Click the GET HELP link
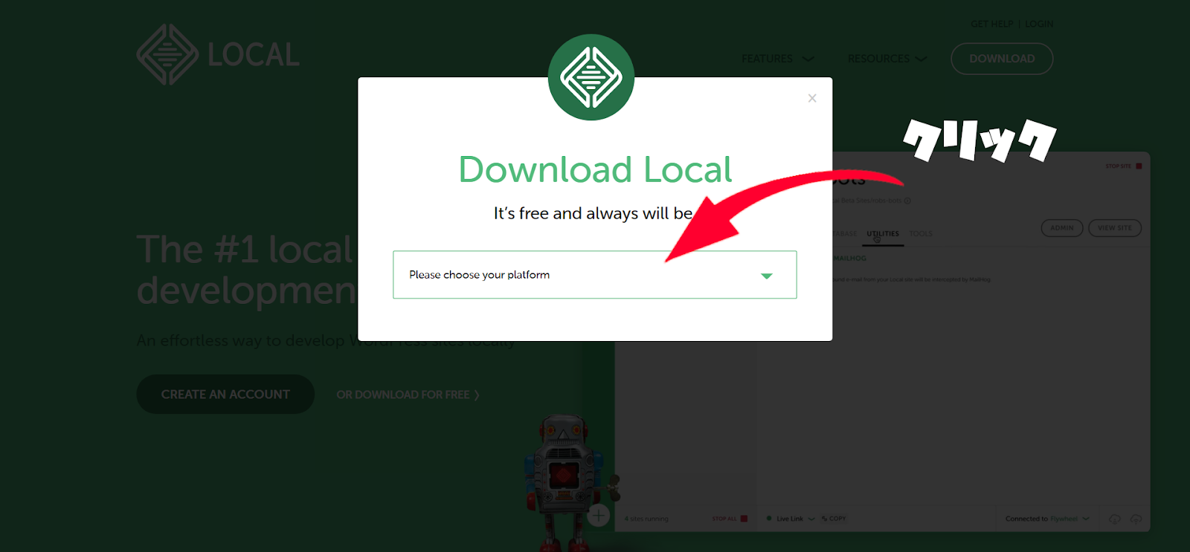 coord(991,24)
